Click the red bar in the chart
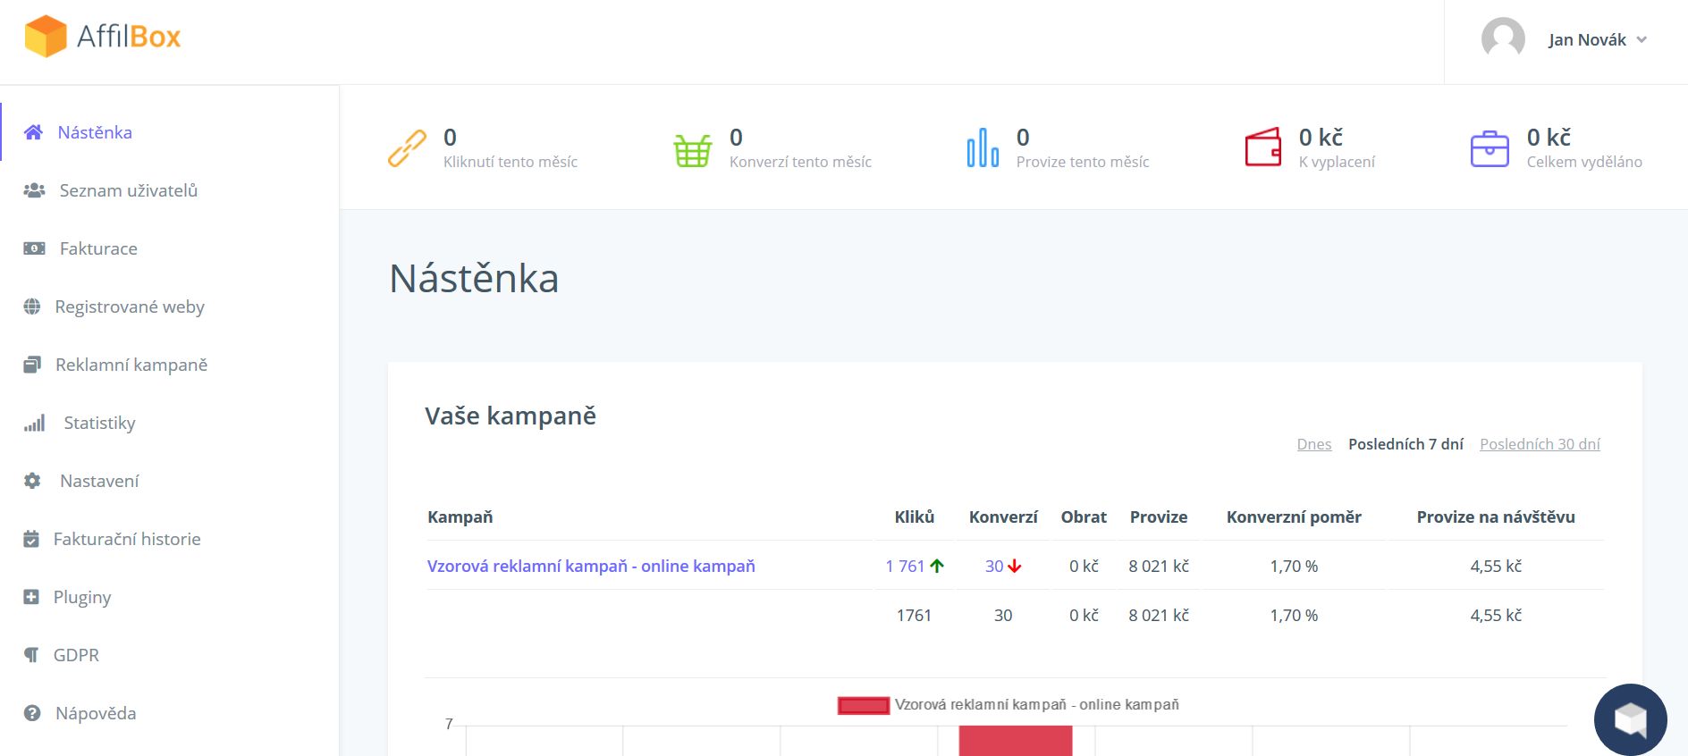 point(1016,741)
